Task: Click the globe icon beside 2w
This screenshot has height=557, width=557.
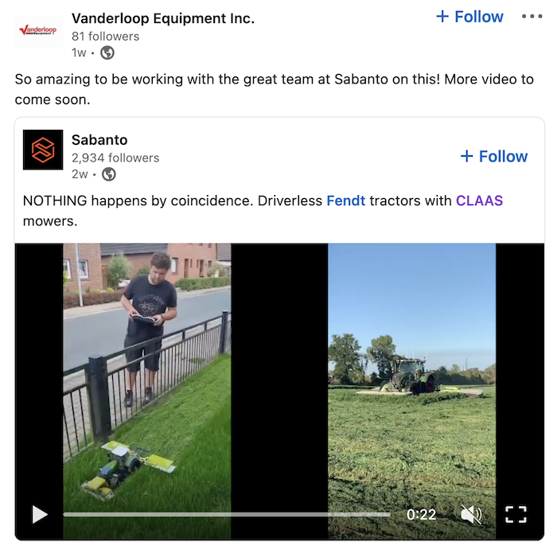Action: pos(109,174)
